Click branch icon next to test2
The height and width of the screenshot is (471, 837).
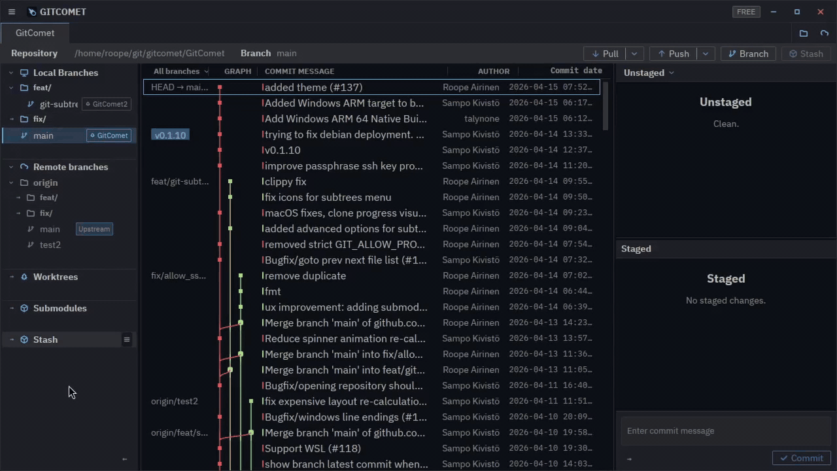click(31, 245)
